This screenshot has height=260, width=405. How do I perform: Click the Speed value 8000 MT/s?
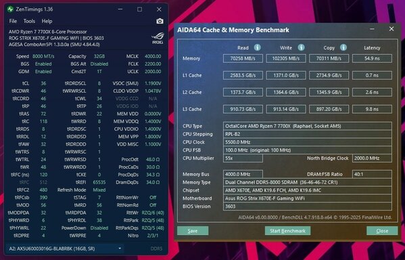pyautogui.click(x=43, y=56)
